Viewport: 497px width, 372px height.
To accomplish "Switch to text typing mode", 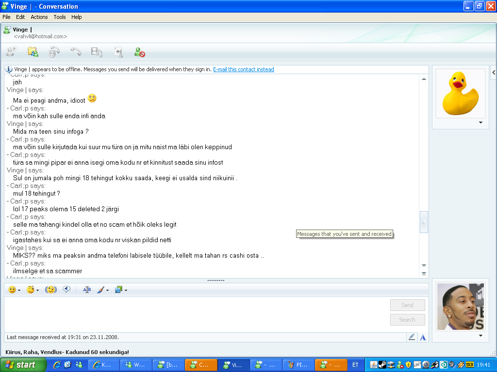I will tap(423, 337).
